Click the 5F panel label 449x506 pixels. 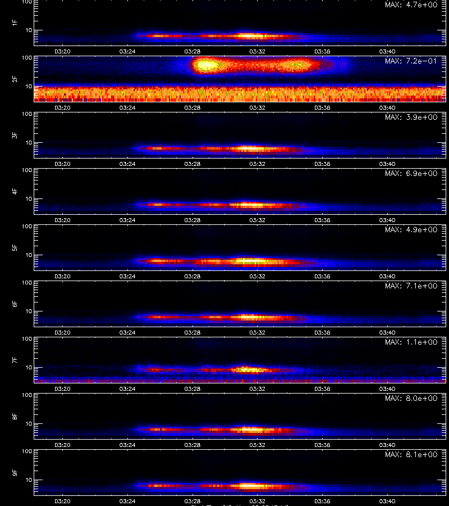(15, 247)
